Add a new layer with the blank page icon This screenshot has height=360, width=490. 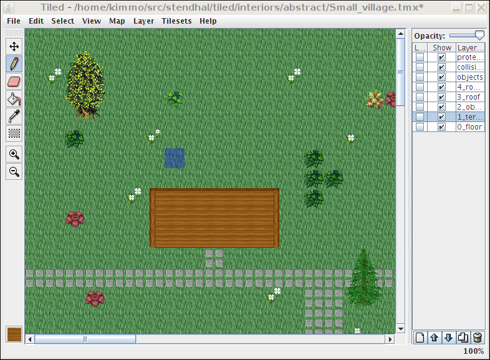click(420, 338)
